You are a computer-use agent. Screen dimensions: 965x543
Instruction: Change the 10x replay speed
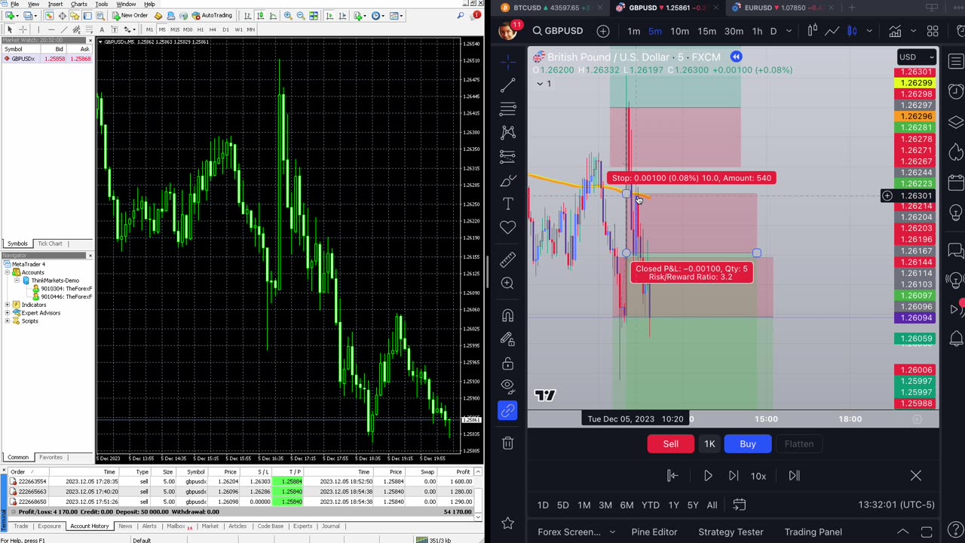click(758, 476)
